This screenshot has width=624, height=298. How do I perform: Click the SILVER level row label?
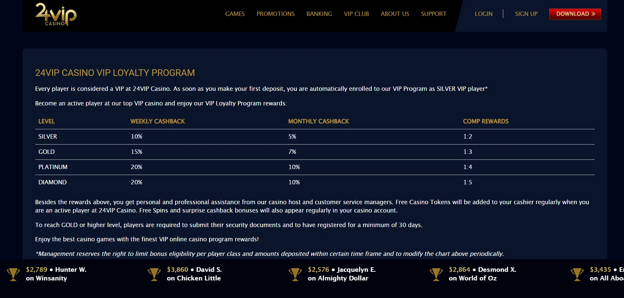point(48,137)
